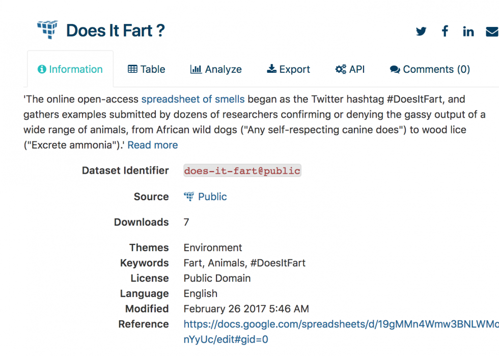
Task: Click the grid icon on Table tab
Action: pos(132,69)
